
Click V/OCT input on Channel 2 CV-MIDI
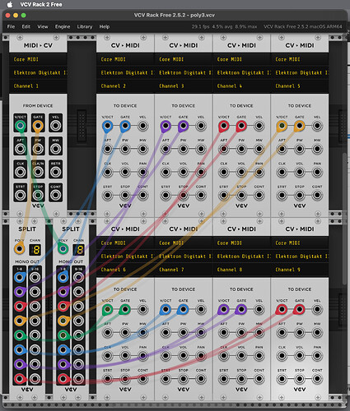pos(108,126)
